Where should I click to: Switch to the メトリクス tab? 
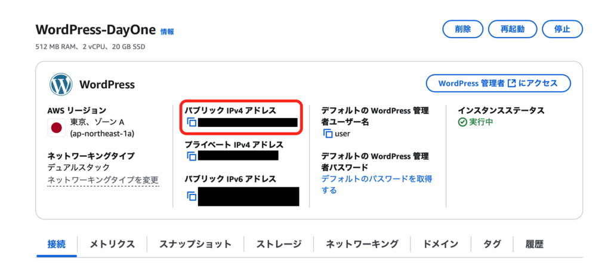tap(112, 245)
